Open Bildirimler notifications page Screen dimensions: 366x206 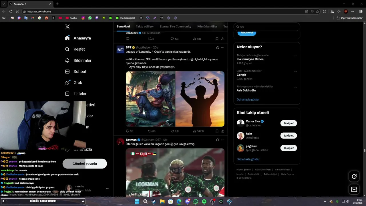click(x=78, y=60)
